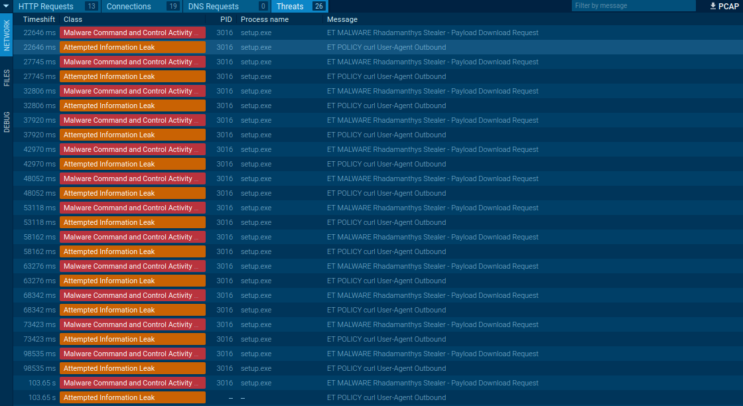Select setup.exe in the 48052 ms Information Leak row
The image size is (743, 406).
pyautogui.click(x=256, y=193)
